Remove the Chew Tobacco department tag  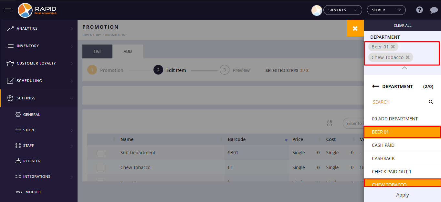click(408, 57)
